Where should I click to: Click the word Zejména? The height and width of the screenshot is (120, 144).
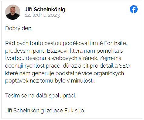click(111, 58)
